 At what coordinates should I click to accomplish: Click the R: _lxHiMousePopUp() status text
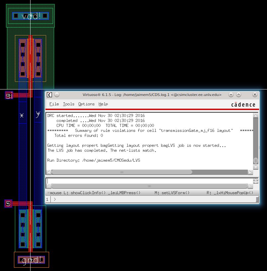[230, 193]
